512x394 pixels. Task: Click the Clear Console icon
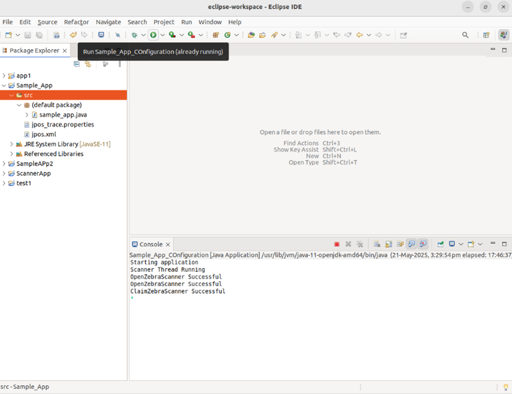pyautogui.click(x=377, y=244)
